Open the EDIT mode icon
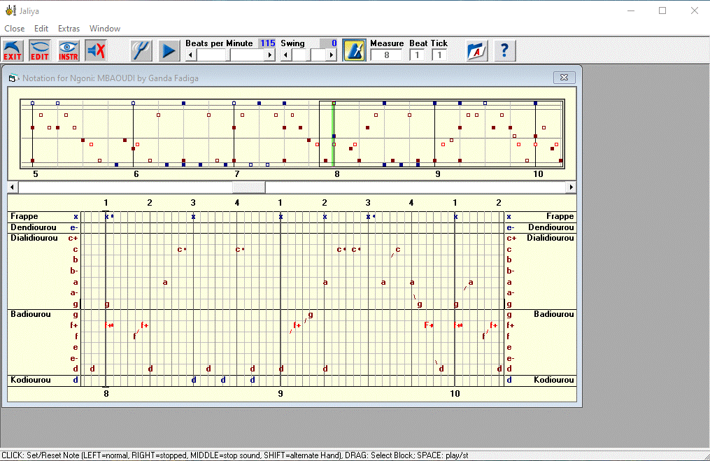Viewport: 710px width, 461px height. (x=40, y=50)
